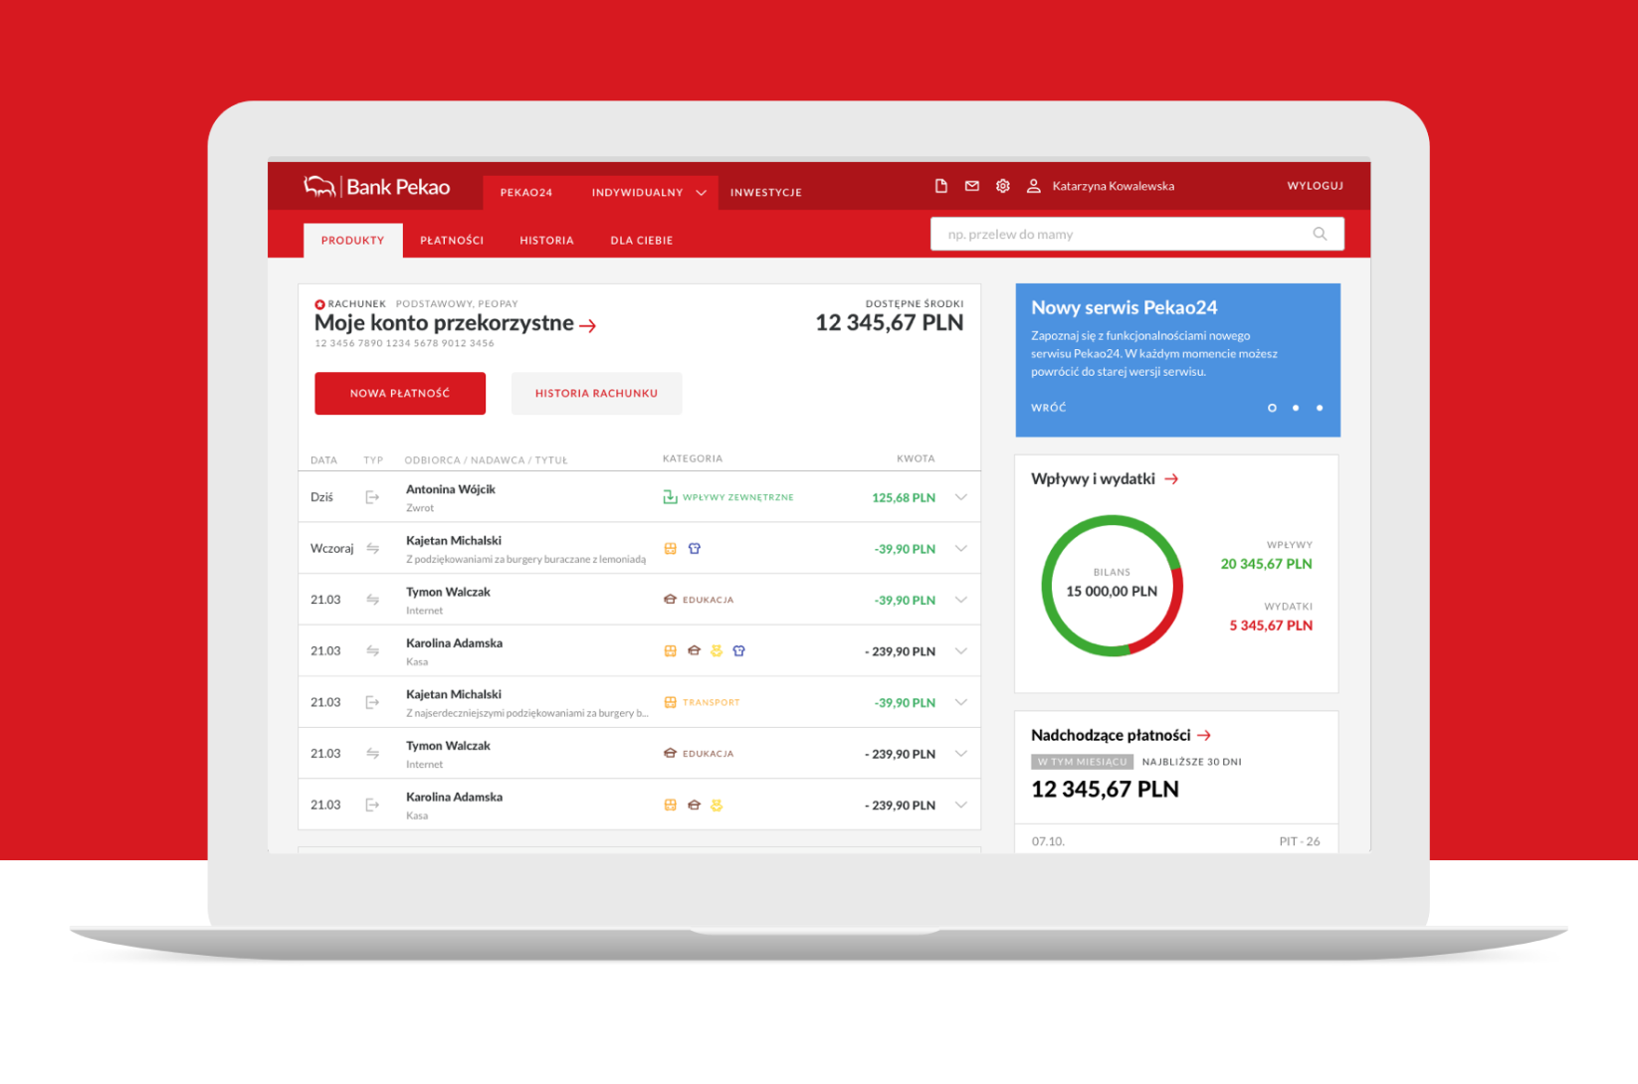
Task: Open settings with the gear icon
Action: (x=1002, y=185)
